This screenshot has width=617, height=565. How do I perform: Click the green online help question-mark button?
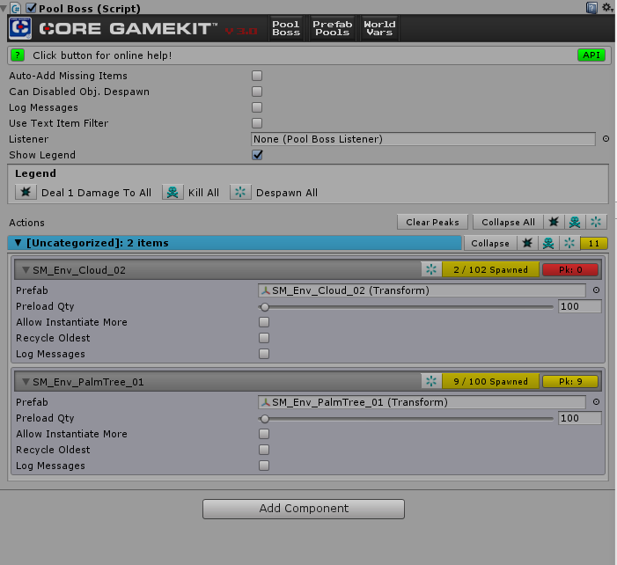point(18,55)
